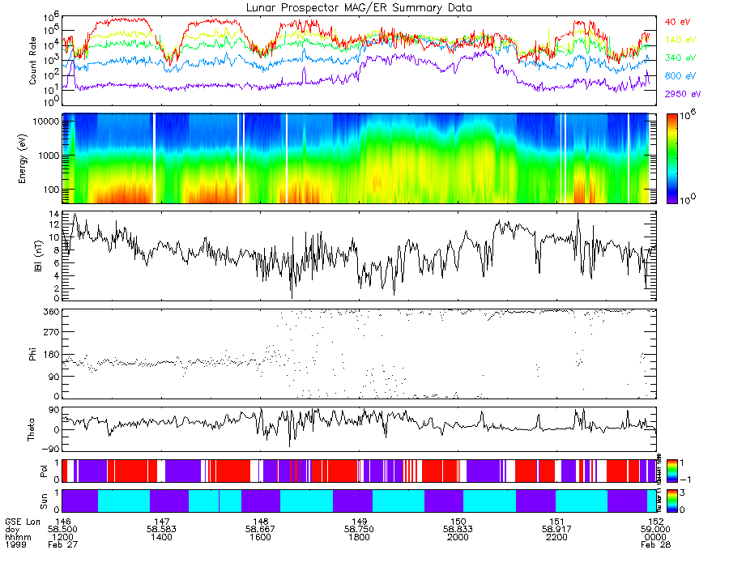Select the yellow '140 eV' legend label
This screenshot has width=729, height=567.
[x=680, y=40]
